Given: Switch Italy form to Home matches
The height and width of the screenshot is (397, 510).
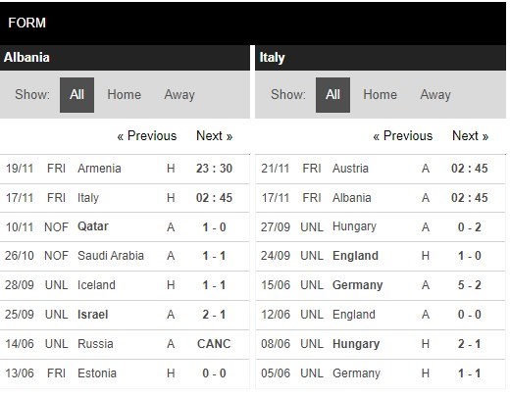Looking at the screenshot, I should click(380, 95).
